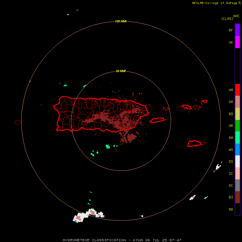Click the St. Croix island outline
The height and width of the screenshot is (242, 242).
tap(195, 144)
